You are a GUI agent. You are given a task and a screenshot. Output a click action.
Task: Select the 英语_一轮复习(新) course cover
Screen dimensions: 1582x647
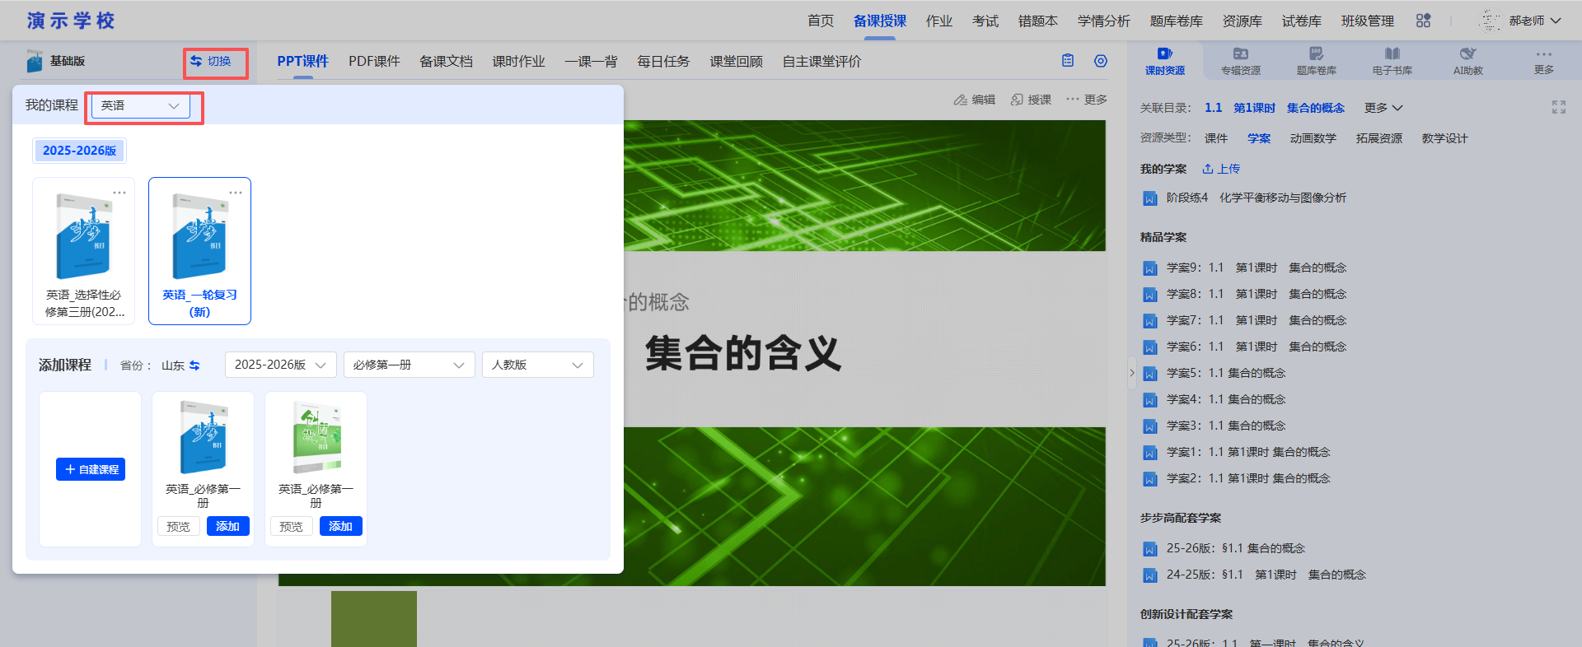click(x=199, y=237)
